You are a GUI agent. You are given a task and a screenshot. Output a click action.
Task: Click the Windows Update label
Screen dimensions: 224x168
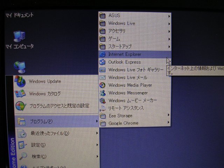(x=45, y=82)
